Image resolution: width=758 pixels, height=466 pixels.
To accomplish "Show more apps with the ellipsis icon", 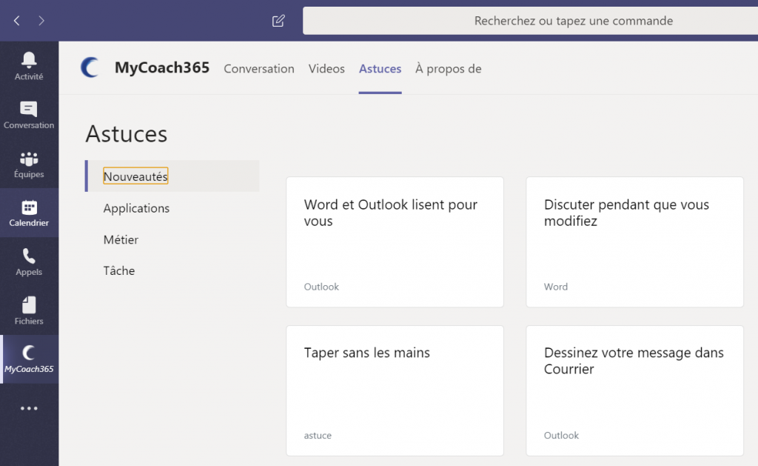I will [29, 408].
